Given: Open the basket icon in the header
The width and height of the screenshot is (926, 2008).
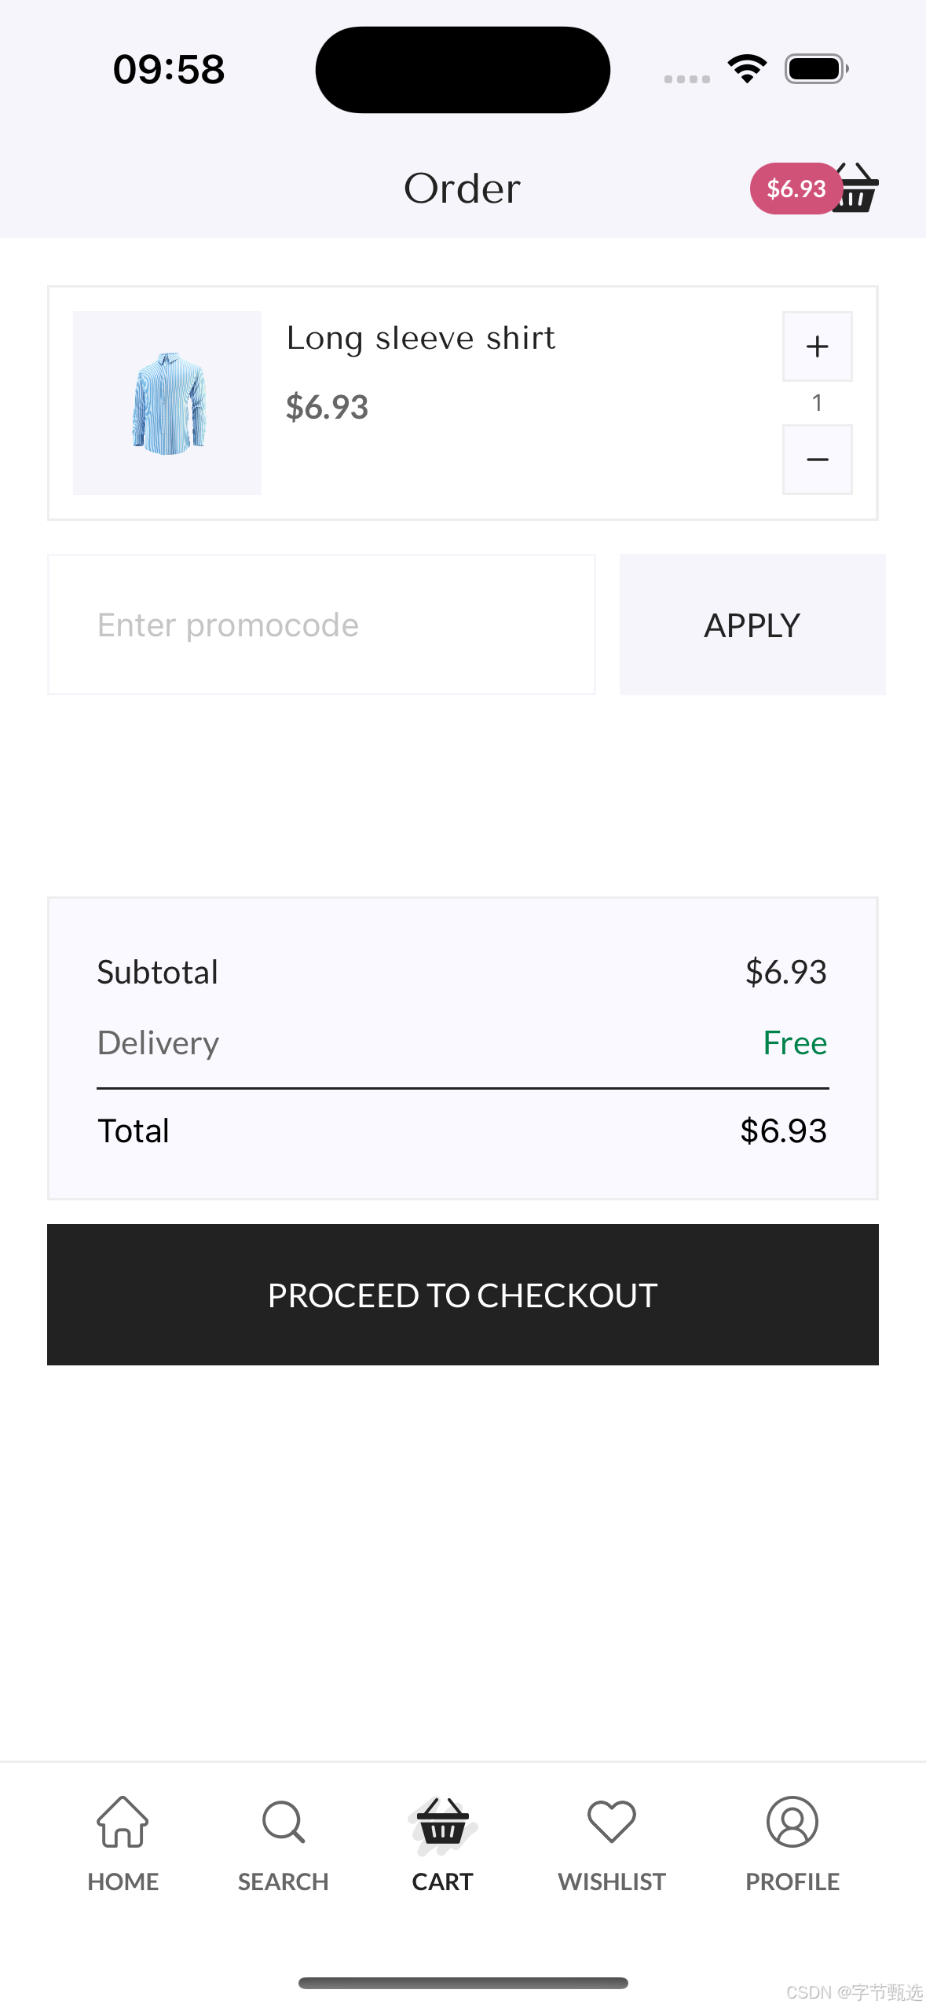Looking at the screenshot, I should pos(858,188).
